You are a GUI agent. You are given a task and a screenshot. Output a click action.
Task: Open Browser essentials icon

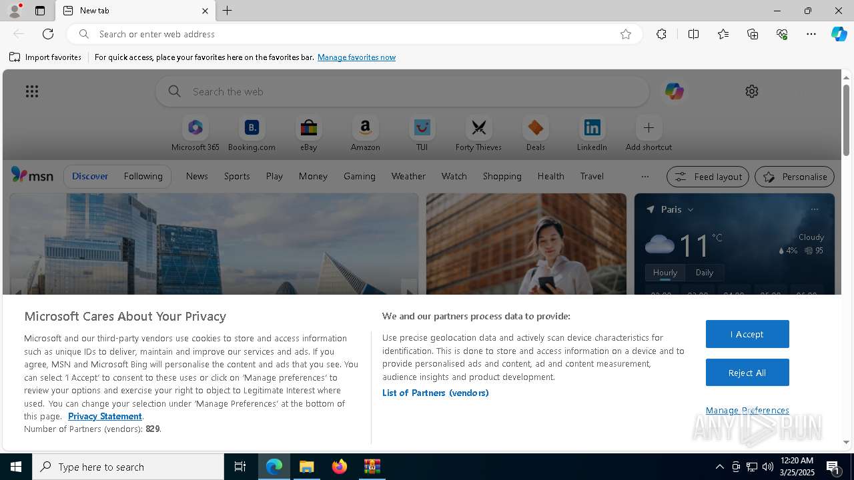click(x=782, y=34)
